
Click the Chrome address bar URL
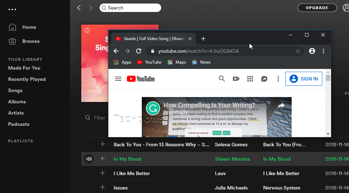(198, 51)
